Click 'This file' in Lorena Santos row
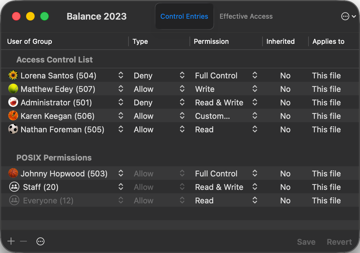 tap(326, 75)
